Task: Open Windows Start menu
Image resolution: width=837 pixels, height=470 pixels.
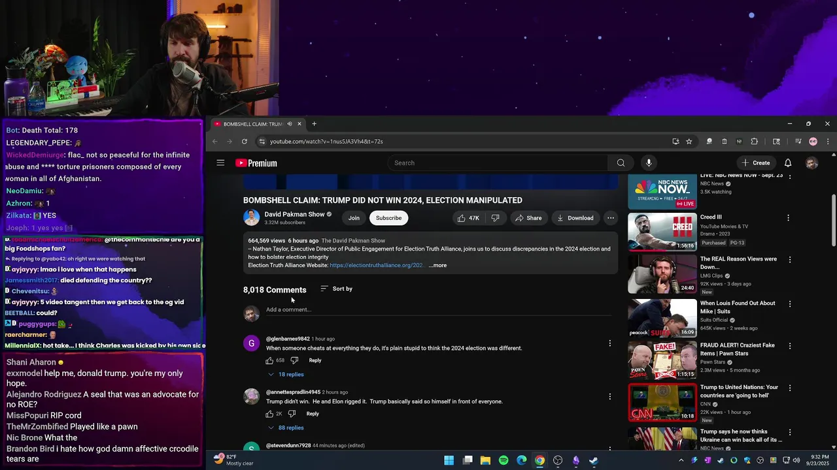Action: [x=449, y=460]
